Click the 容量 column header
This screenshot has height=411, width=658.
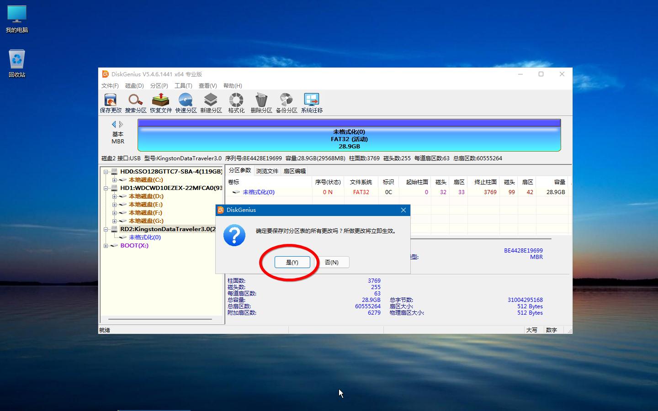point(552,182)
